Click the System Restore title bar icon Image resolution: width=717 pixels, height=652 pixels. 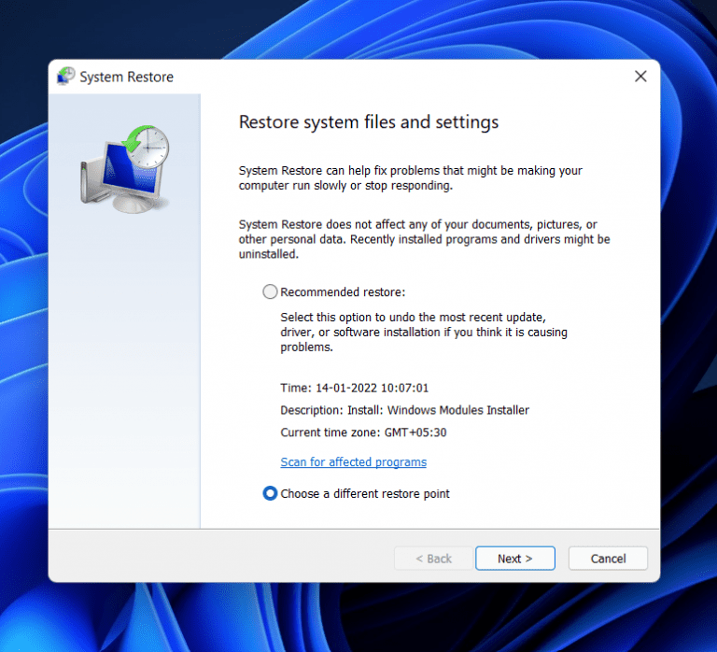click(66, 77)
